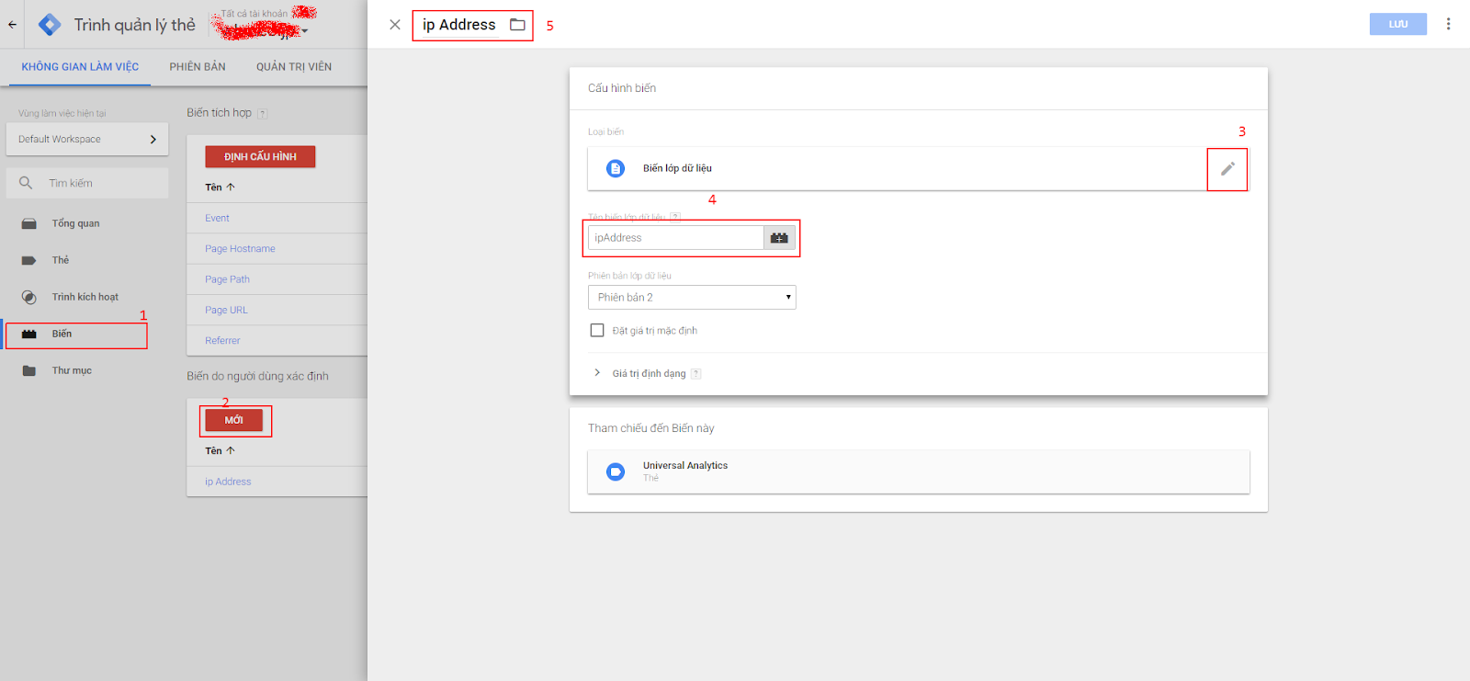Click the ĐỊNH CẤU HÌNH button
The height and width of the screenshot is (681, 1470).
260,156
